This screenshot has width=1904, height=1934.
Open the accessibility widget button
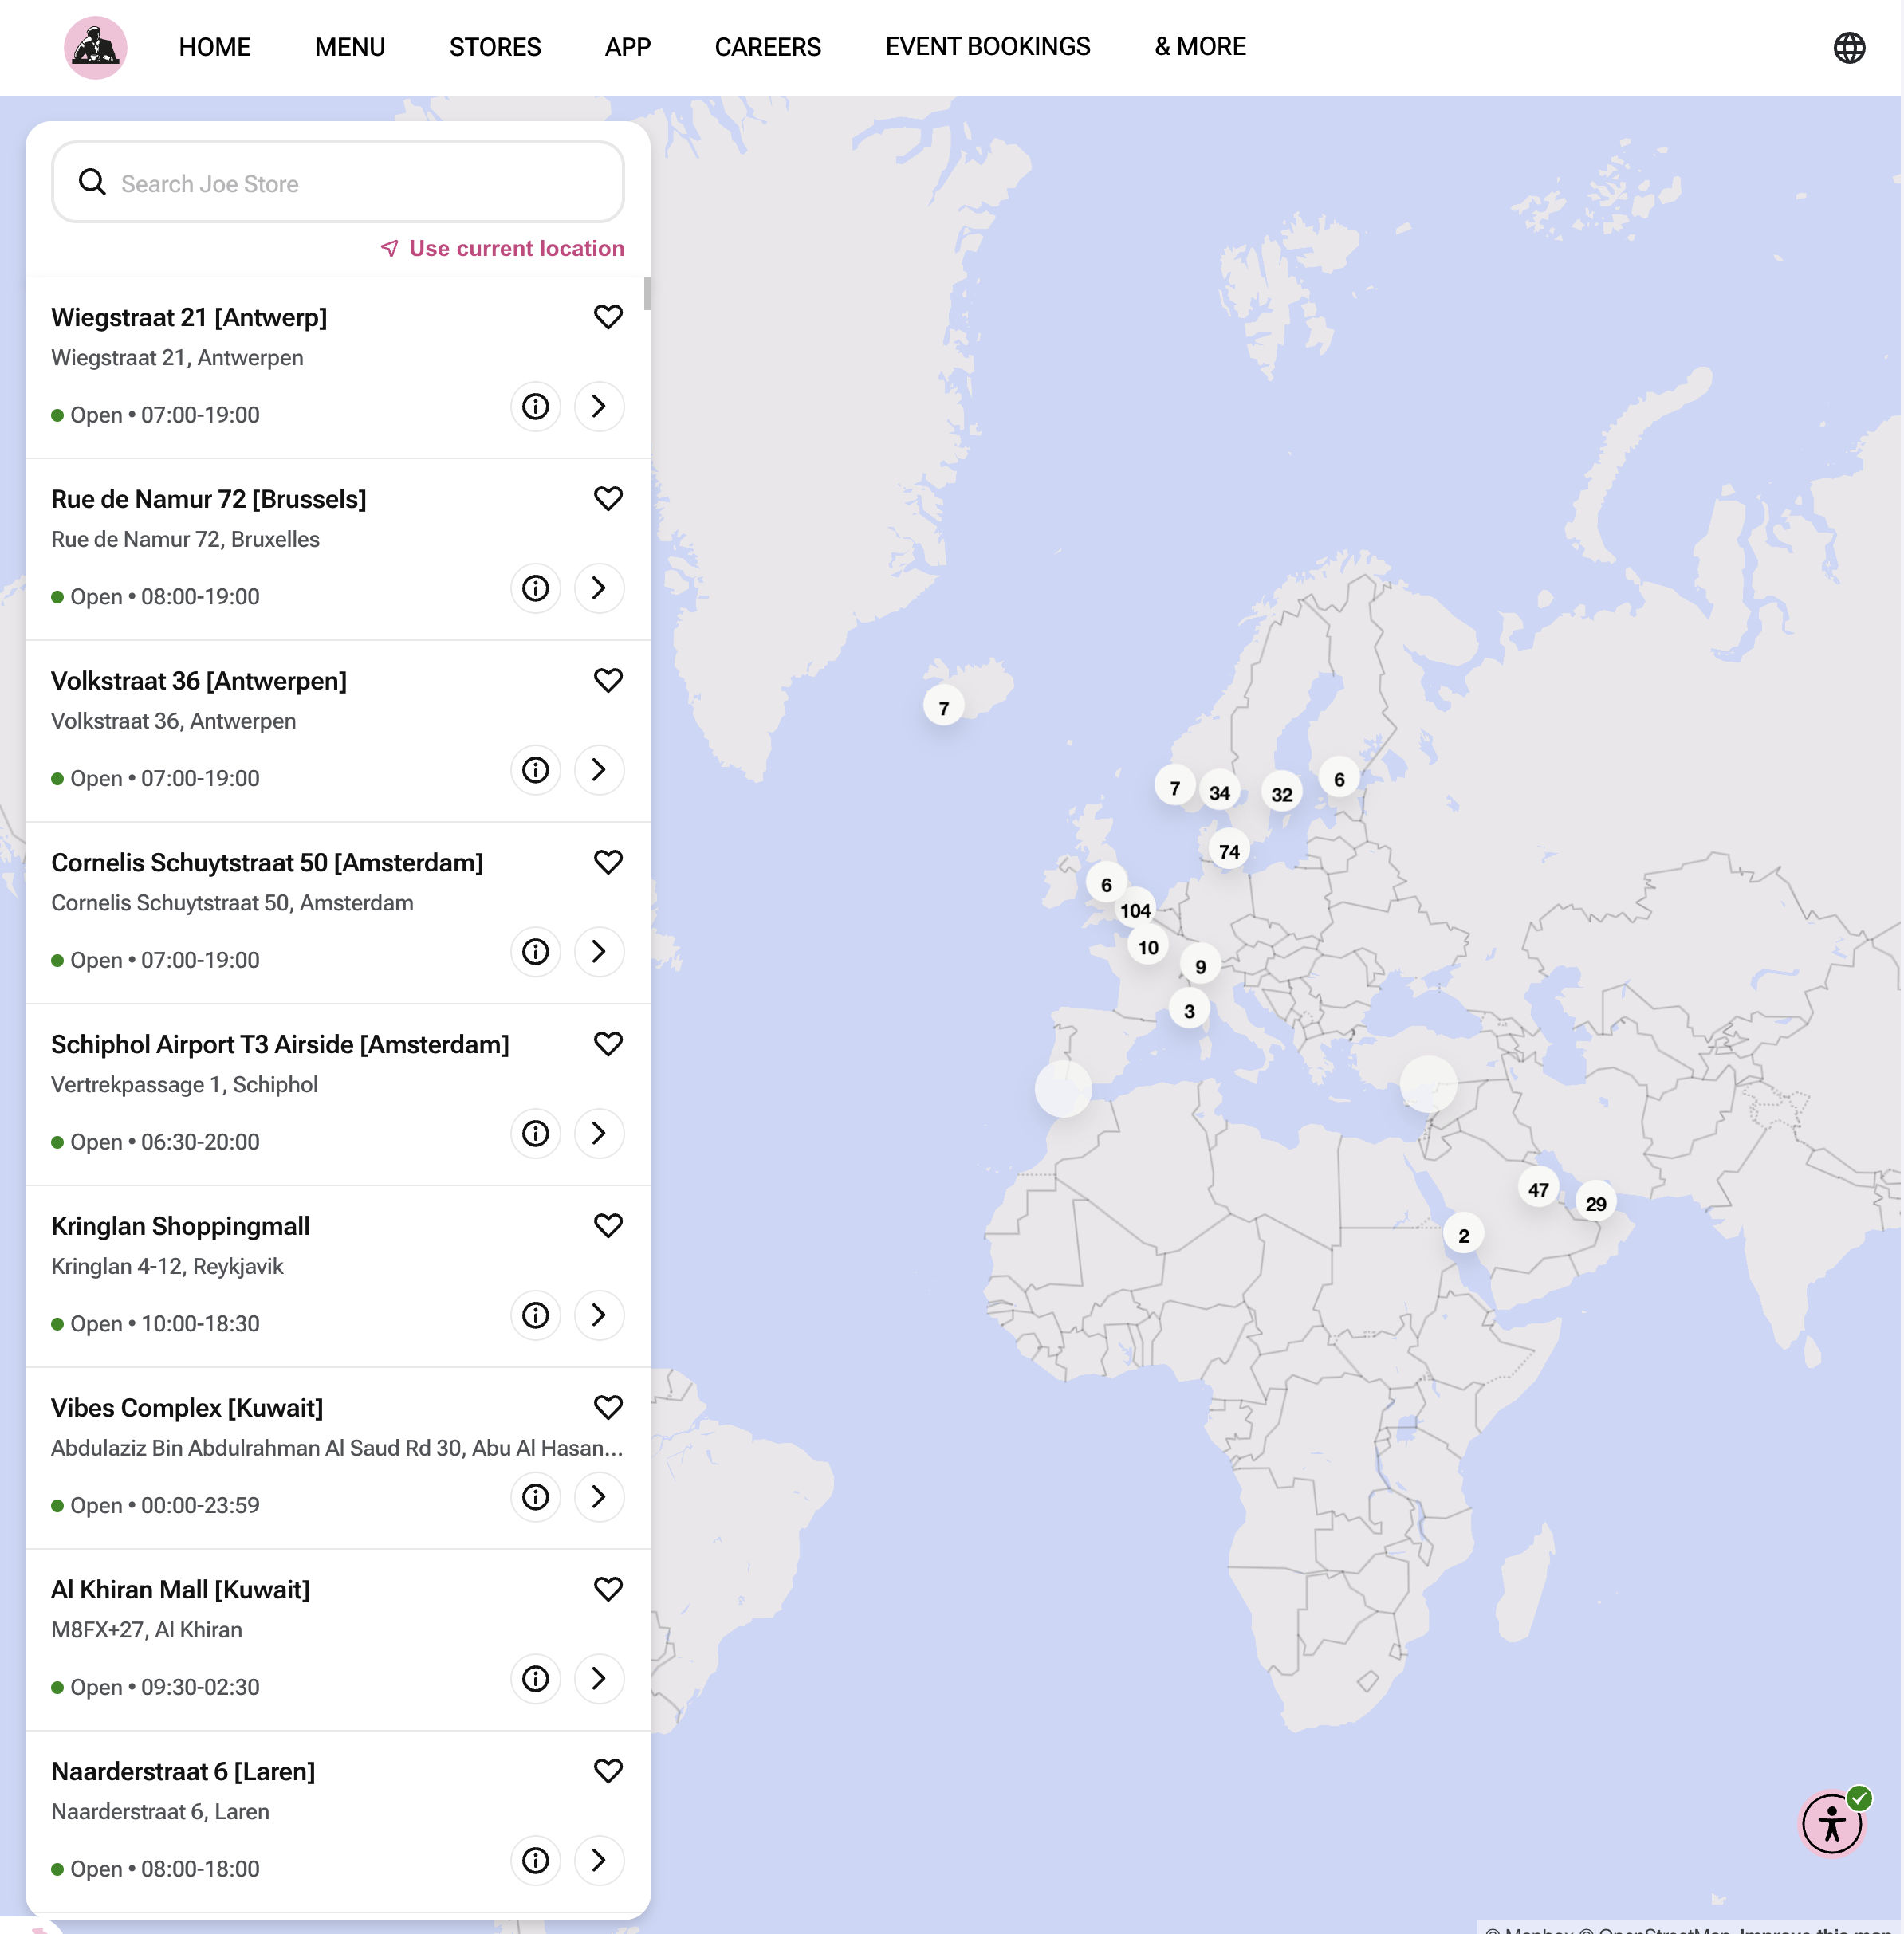click(x=1832, y=1824)
